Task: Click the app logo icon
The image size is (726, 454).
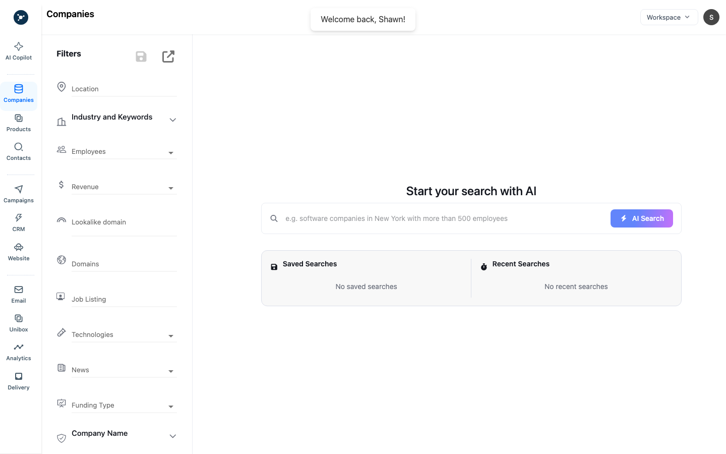Action: click(21, 18)
